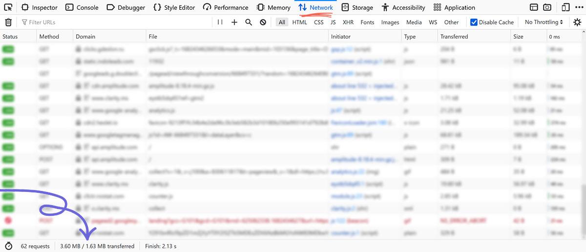
Task: Sort by Transferred column header
Action: [474, 37]
